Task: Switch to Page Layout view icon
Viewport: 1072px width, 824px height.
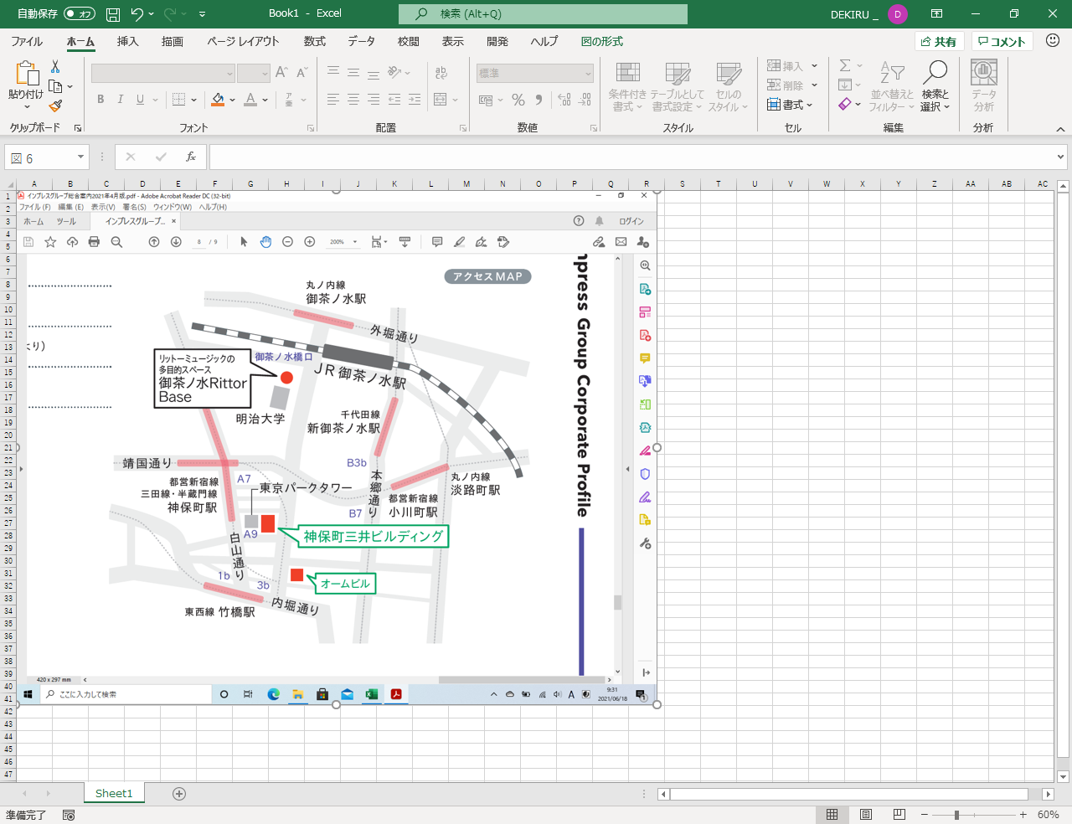Action: [866, 814]
